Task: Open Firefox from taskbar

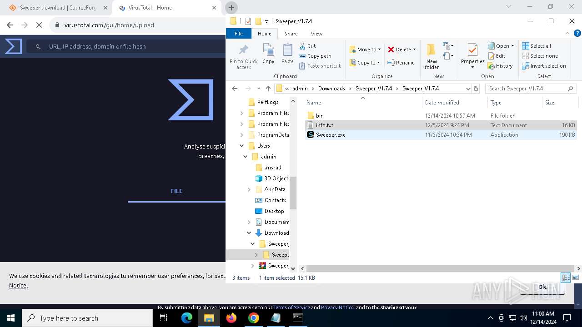Action: (231, 318)
